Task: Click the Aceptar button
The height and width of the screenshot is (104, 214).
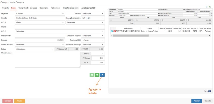Action: [x=197, y=101]
